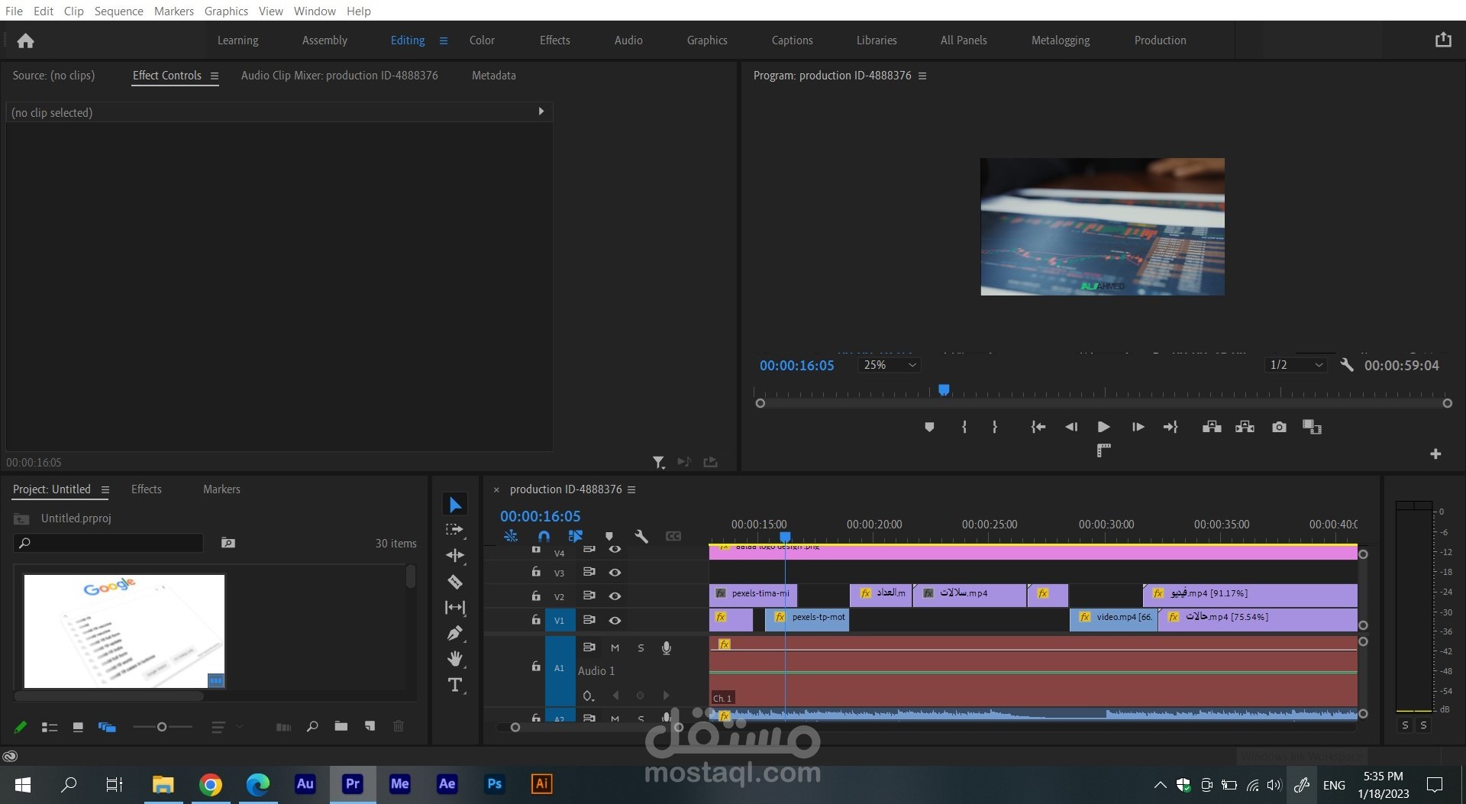Select the Type tool
1466x804 pixels.
[x=455, y=685]
